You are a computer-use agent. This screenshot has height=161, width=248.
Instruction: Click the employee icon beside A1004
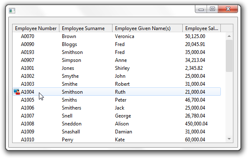point(17,92)
